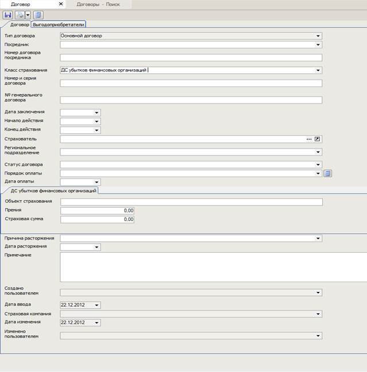Viewport: 367px width, 372px height.
Task: Click the Премия amount field
Action: coord(97,211)
